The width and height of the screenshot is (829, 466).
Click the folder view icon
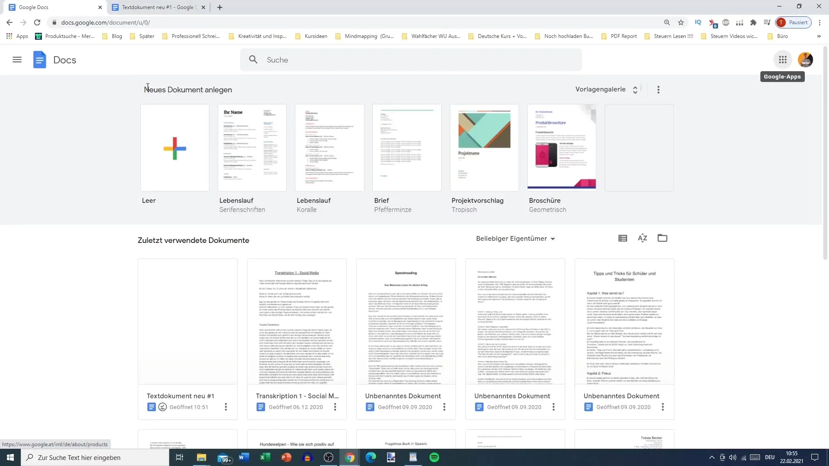click(x=662, y=238)
